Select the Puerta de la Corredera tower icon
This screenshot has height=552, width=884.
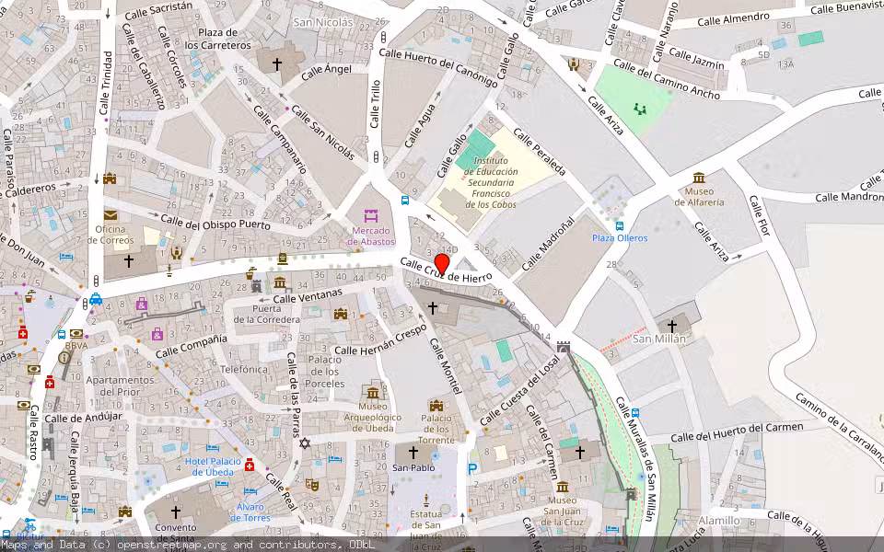coord(257,285)
